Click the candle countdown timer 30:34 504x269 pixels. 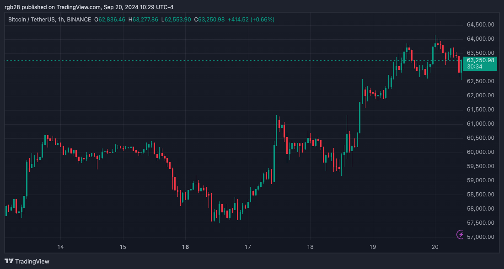tap(474, 66)
